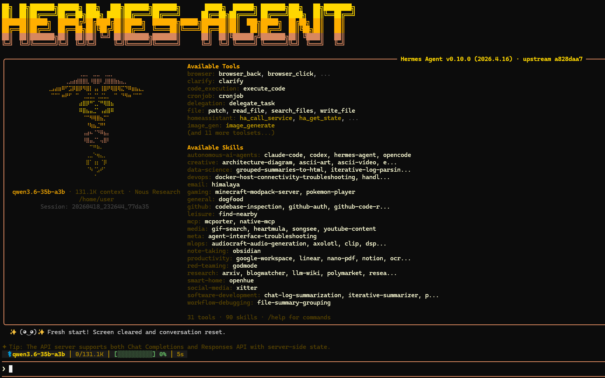
Task: Click the dogfood skill
Action: pos(231,199)
